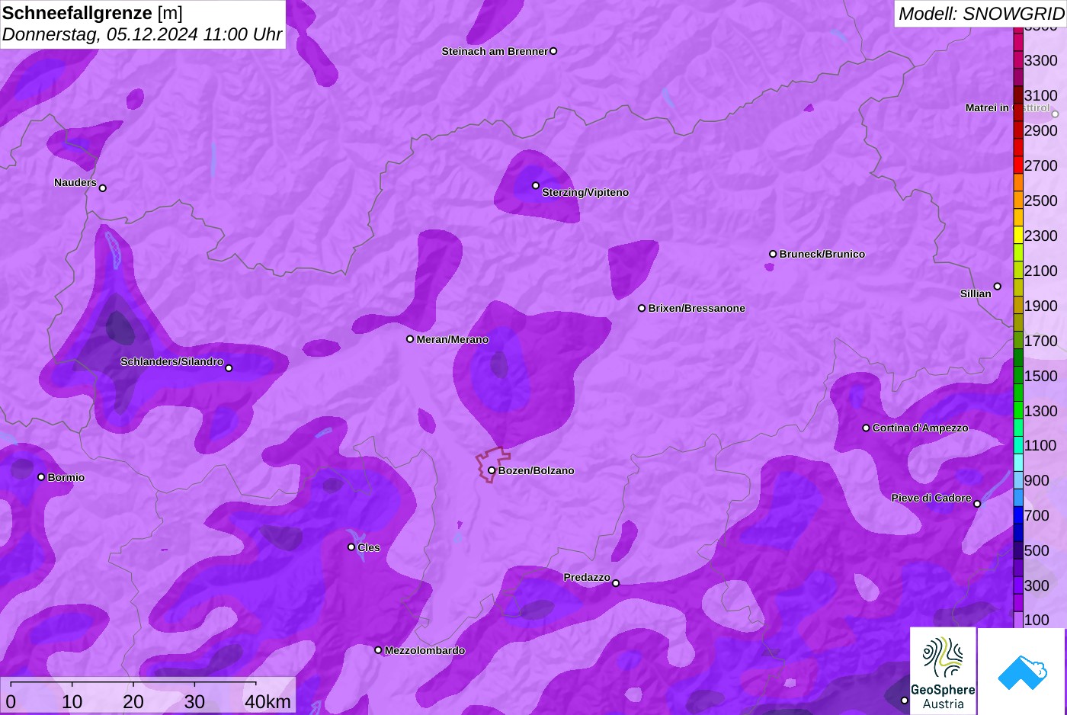Click the legend's purple 300 color band

[x=1018, y=585]
